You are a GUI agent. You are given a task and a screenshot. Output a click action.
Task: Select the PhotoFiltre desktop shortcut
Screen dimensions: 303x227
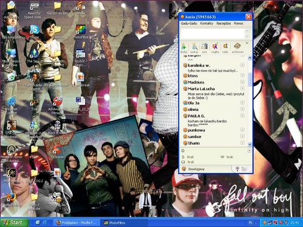coord(81,32)
